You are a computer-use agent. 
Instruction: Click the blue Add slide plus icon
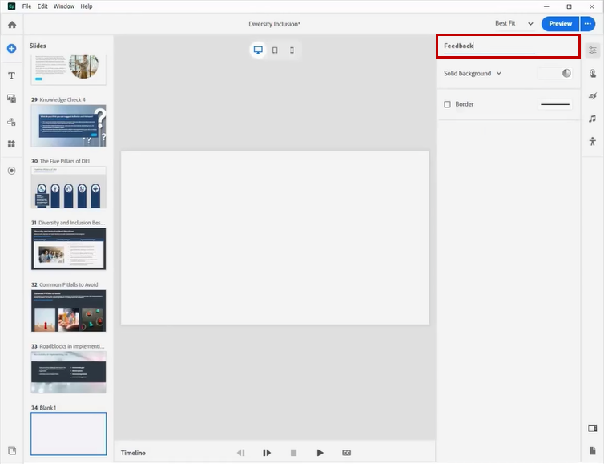click(x=11, y=49)
